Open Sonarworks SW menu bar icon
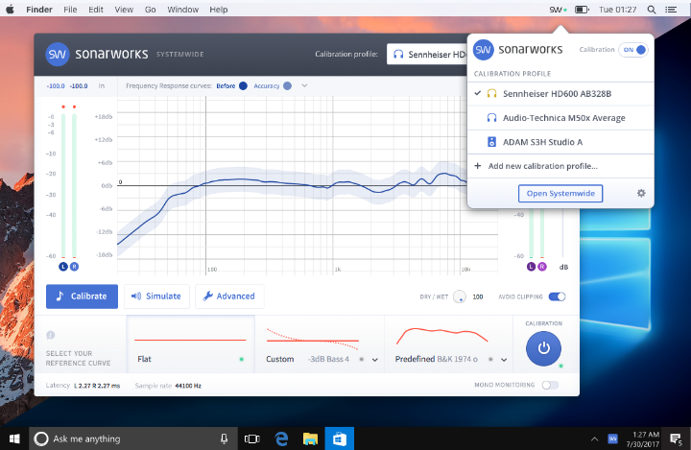Screen dimensions: 691x450 click(x=558, y=10)
